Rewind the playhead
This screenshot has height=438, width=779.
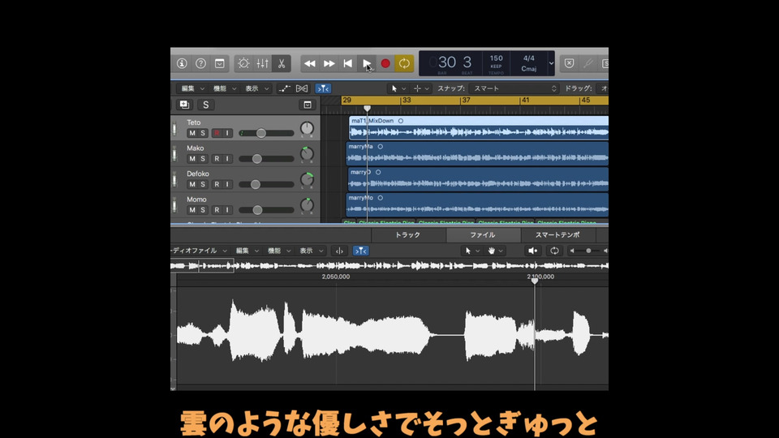[309, 63]
